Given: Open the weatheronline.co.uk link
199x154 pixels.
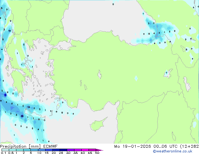Looking at the screenshot, I should (x=173, y=151).
